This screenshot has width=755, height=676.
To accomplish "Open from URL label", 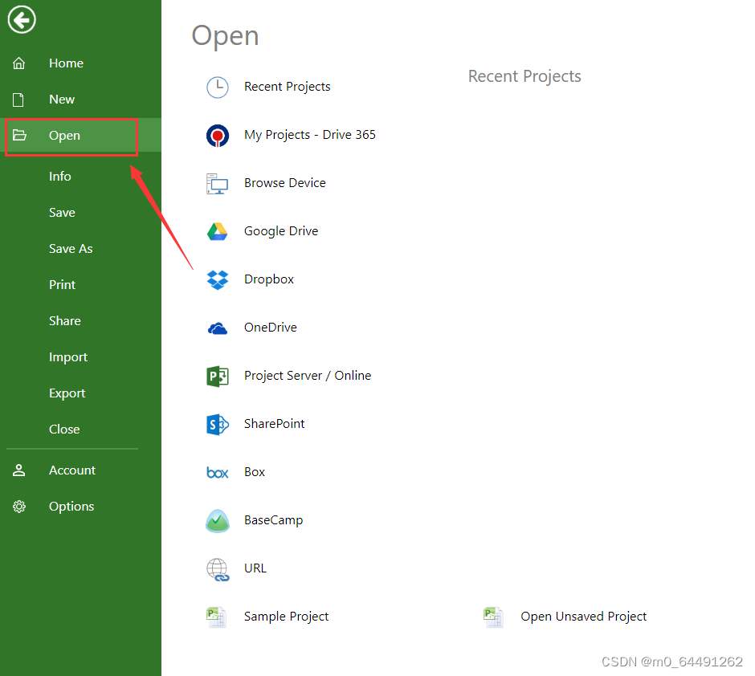I will [x=255, y=568].
